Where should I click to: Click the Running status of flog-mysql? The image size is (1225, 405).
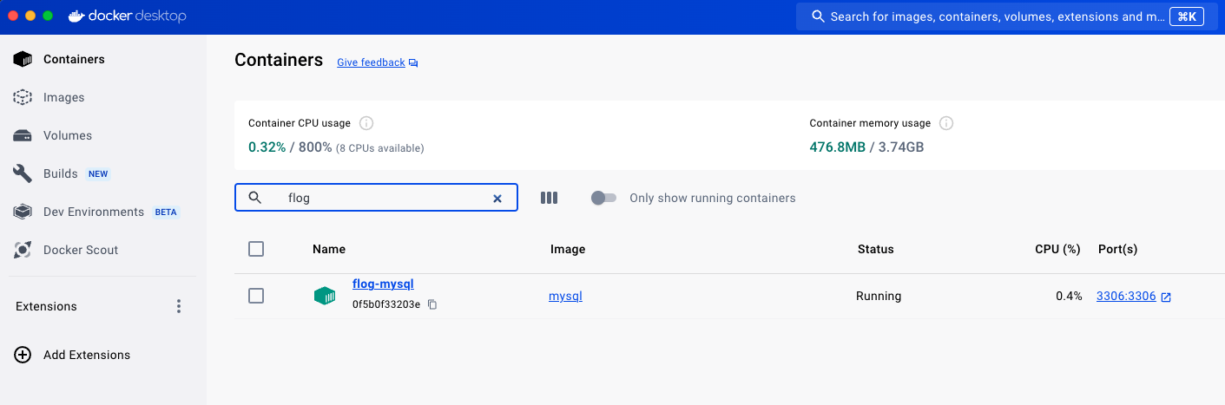879,296
